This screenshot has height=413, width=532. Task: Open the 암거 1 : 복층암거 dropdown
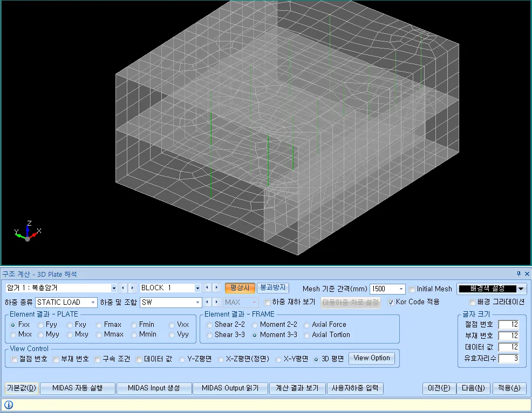(114, 288)
